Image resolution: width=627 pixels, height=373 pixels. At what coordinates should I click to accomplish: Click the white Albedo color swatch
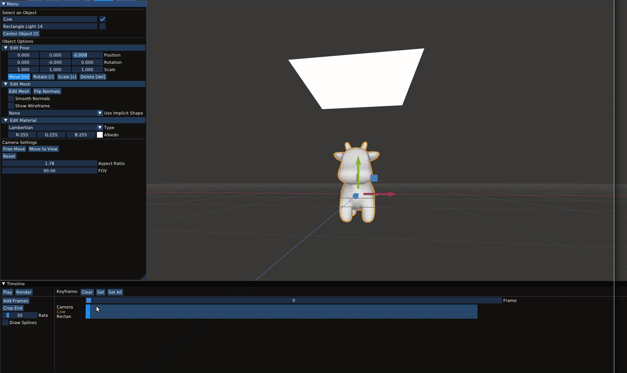[x=100, y=135]
